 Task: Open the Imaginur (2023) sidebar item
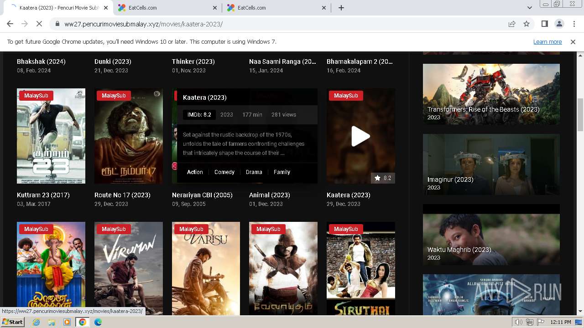[x=491, y=164]
